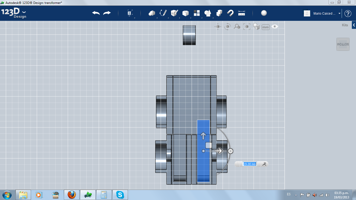The height and width of the screenshot is (200, 356).
Task: Open the Transform tool menu
Action: pyautogui.click(x=130, y=13)
